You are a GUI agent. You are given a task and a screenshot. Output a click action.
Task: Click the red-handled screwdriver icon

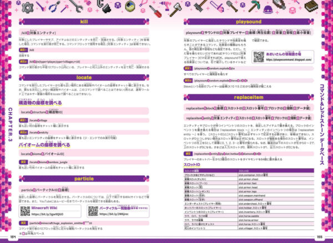(155, 11)
